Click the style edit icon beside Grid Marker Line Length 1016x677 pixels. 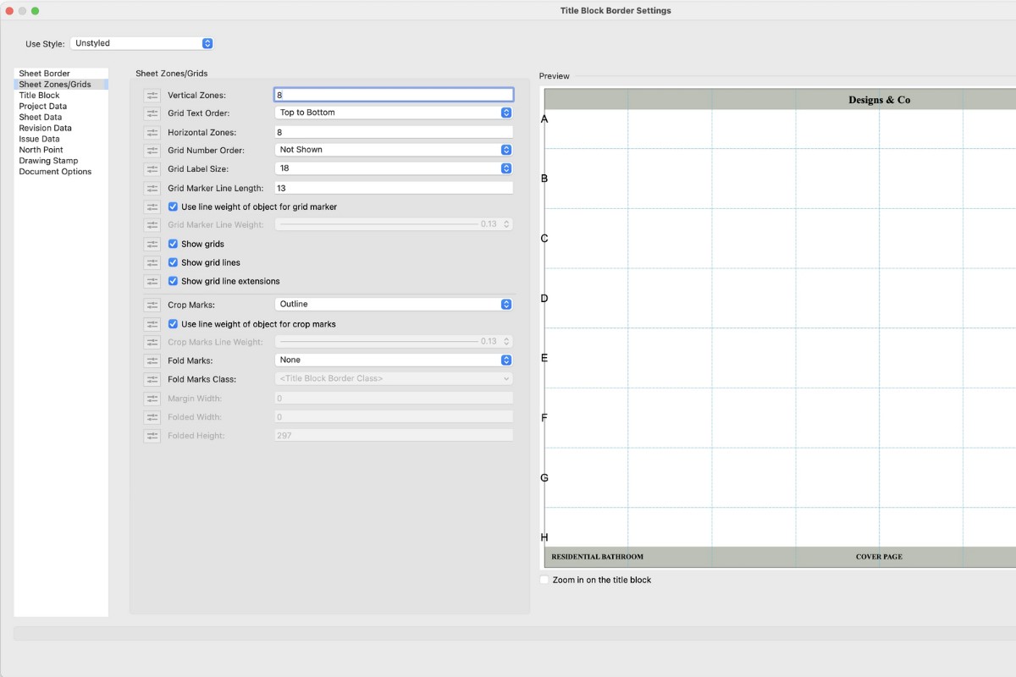click(x=152, y=187)
